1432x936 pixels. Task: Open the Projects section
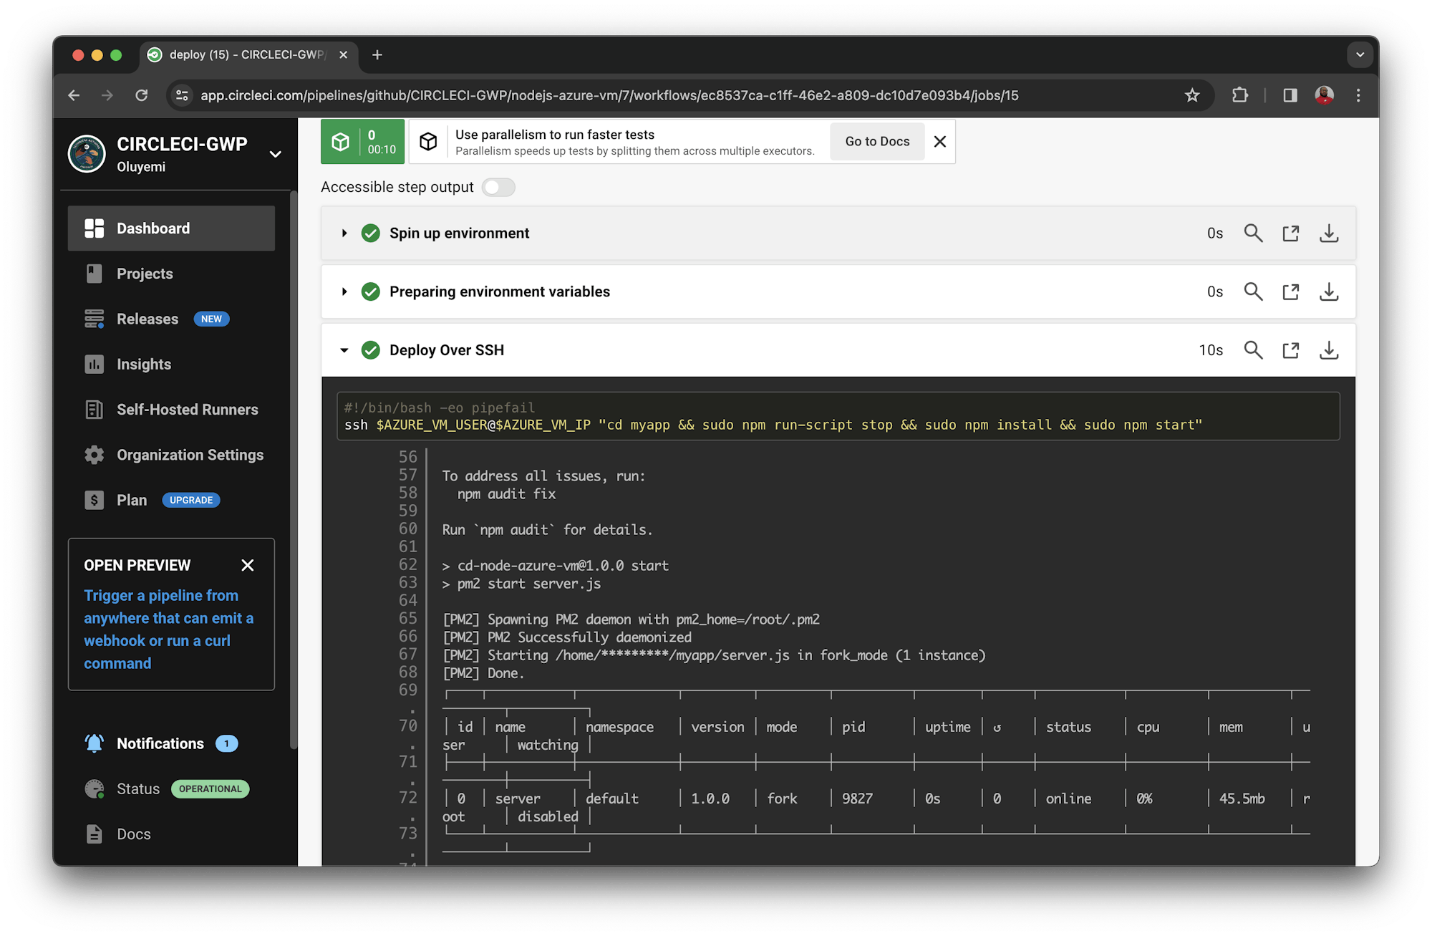click(x=144, y=273)
